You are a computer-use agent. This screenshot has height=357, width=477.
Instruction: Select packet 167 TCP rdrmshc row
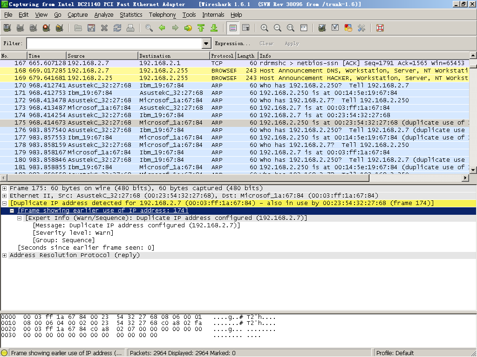(x=234, y=63)
